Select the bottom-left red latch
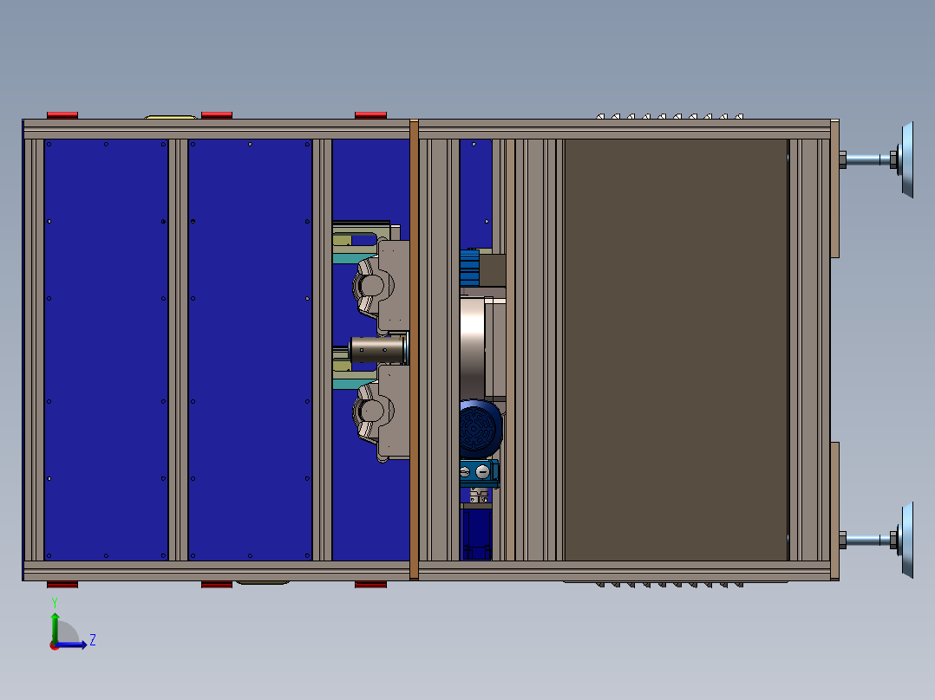935x700 pixels. coord(62,585)
